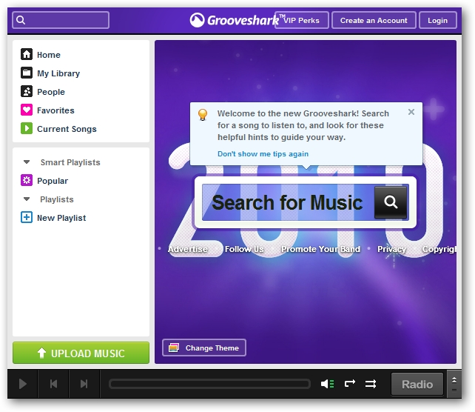475x412 pixels.
Task: Open the Login menu item
Action: (x=438, y=20)
